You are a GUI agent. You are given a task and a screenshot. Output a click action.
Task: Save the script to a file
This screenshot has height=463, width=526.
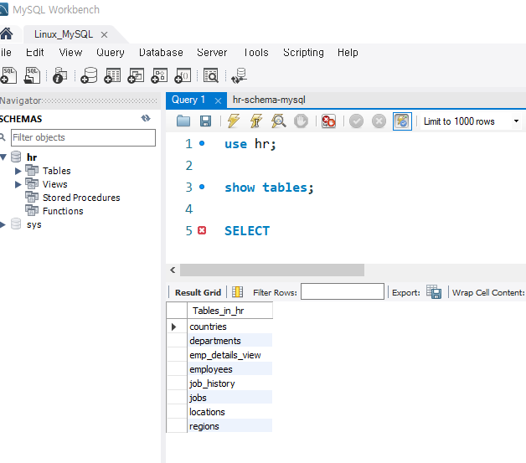pyautogui.click(x=205, y=121)
